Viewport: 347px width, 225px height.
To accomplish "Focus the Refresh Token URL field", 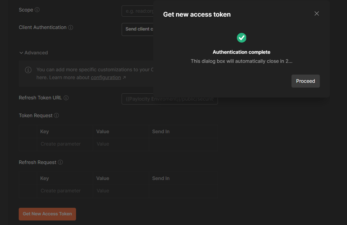I will pyautogui.click(x=170, y=99).
